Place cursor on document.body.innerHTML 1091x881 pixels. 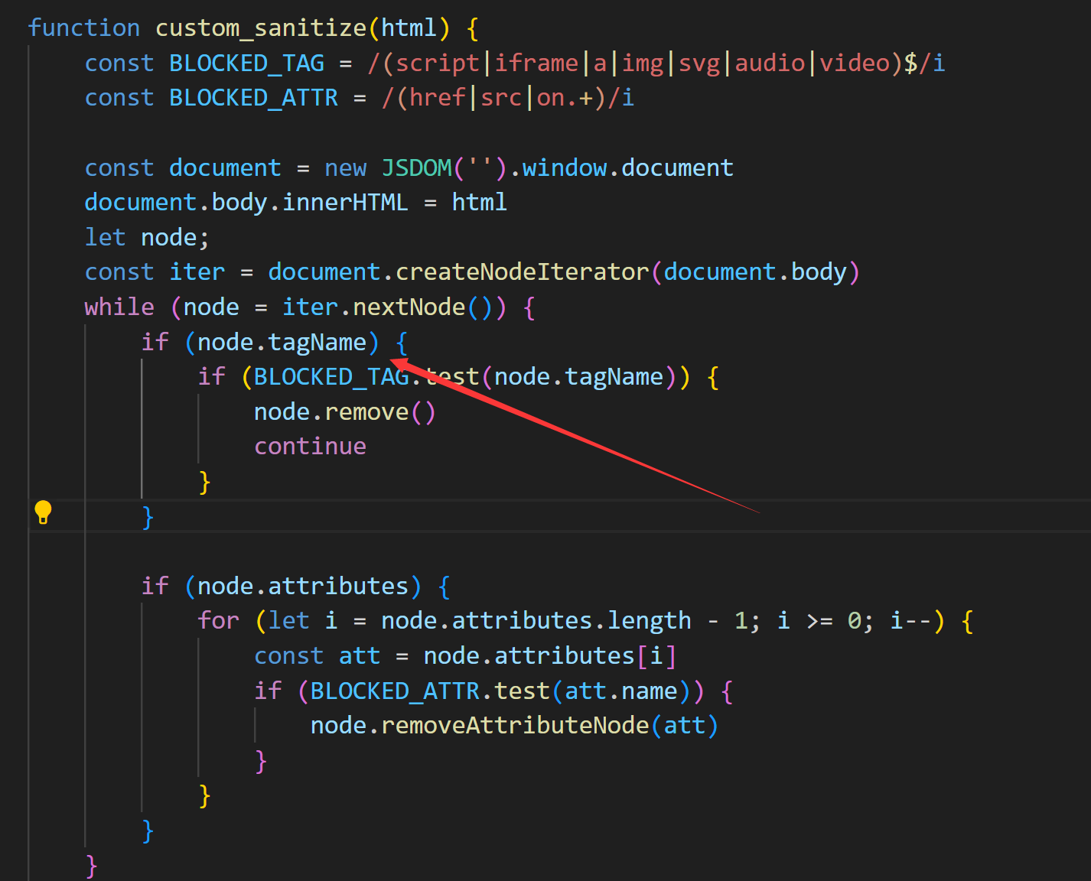pos(246,203)
